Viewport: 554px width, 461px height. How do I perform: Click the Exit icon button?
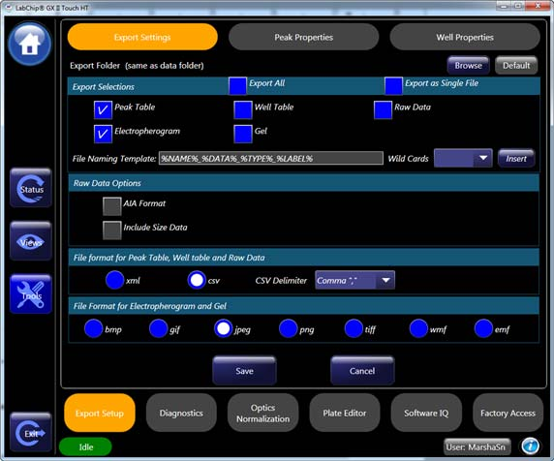[x=31, y=432]
